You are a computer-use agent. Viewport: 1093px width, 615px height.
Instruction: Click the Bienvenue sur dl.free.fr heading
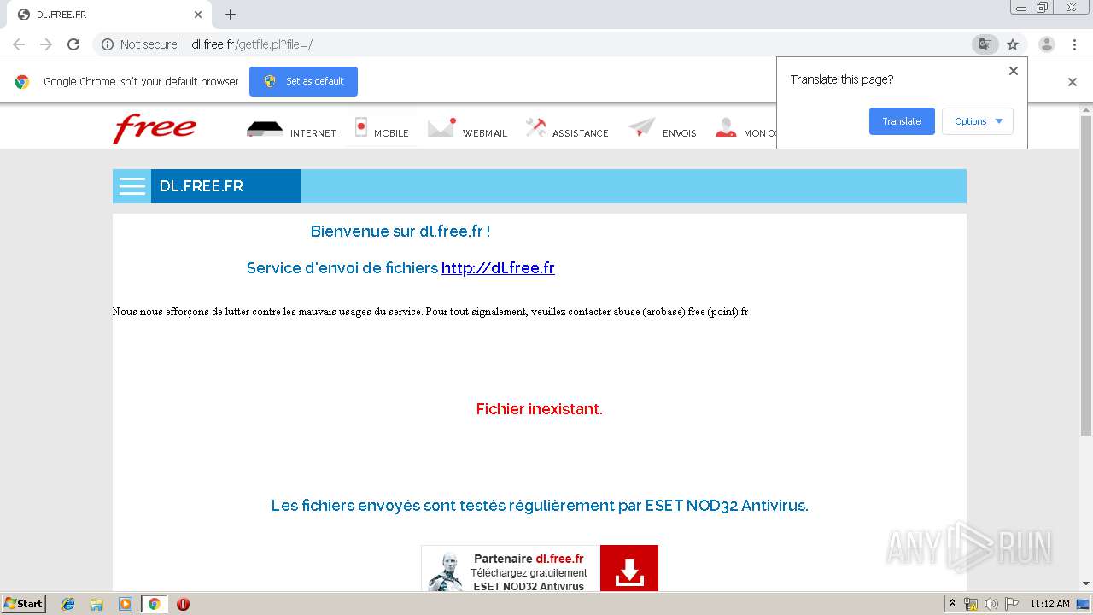(x=400, y=231)
